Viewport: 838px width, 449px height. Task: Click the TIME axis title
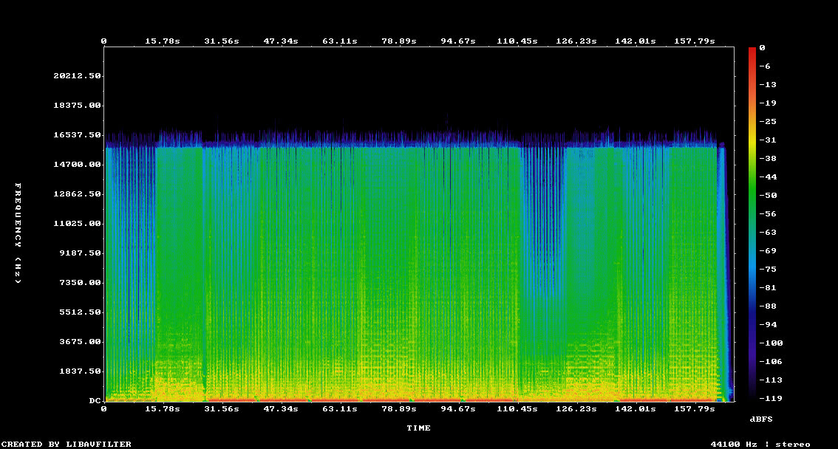[418, 428]
